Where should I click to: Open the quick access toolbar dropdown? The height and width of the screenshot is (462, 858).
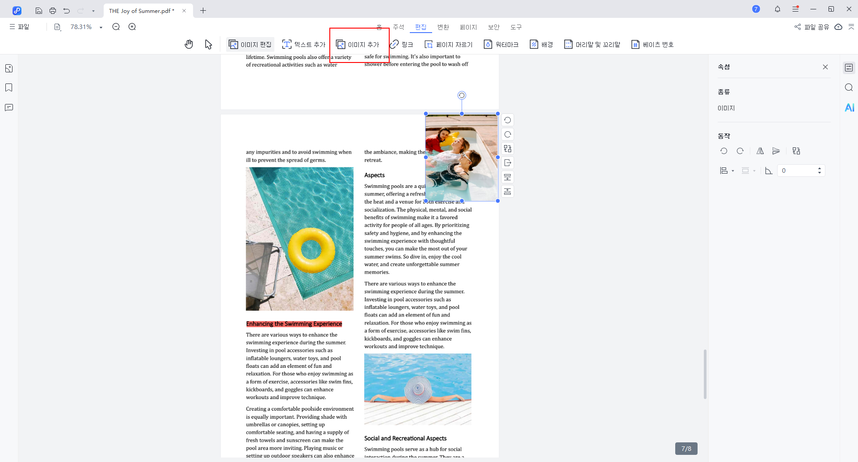(x=93, y=11)
